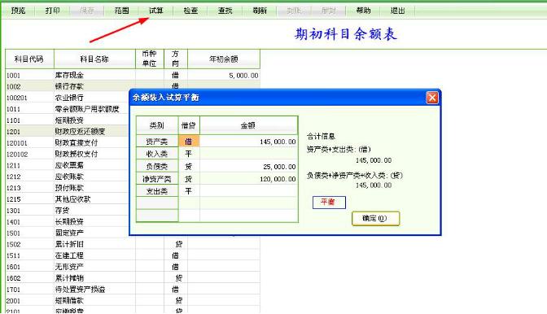Select the 无形资产 row

pos(133,267)
